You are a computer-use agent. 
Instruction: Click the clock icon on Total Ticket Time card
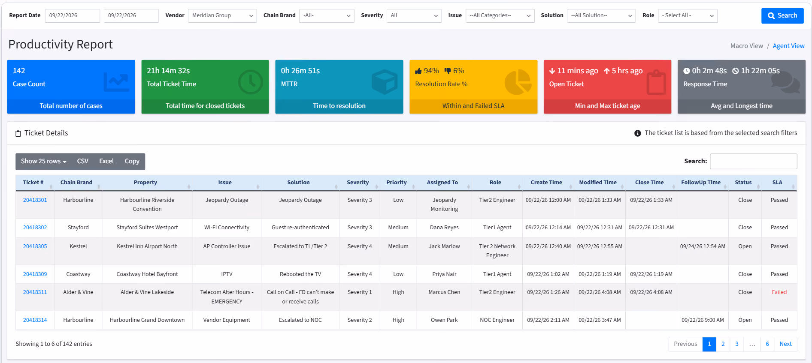[x=251, y=82]
